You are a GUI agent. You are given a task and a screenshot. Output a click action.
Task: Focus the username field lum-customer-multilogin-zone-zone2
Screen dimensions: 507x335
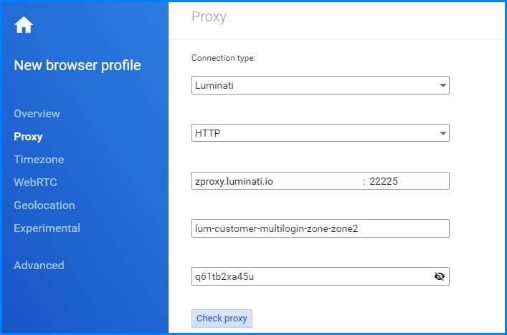coord(320,228)
